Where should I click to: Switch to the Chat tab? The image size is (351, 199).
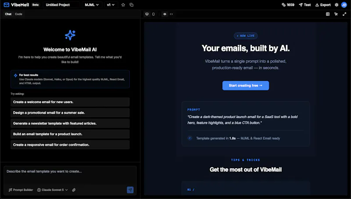tap(8, 14)
